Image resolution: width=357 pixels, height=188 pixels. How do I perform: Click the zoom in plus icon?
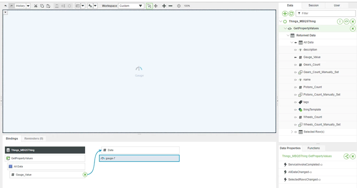pyautogui.click(x=164, y=6)
